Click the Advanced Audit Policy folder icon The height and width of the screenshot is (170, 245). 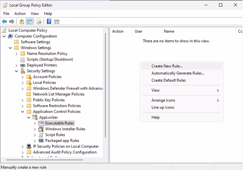point(29,152)
